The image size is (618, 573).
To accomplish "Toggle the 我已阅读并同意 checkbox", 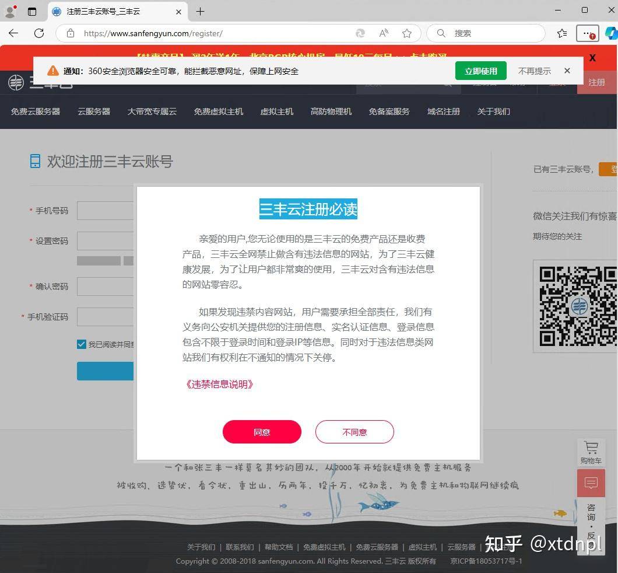I will coord(81,344).
